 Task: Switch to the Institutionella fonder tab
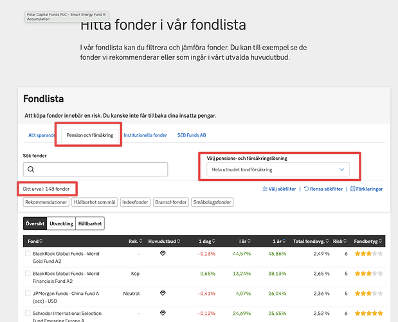click(x=146, y=135)
